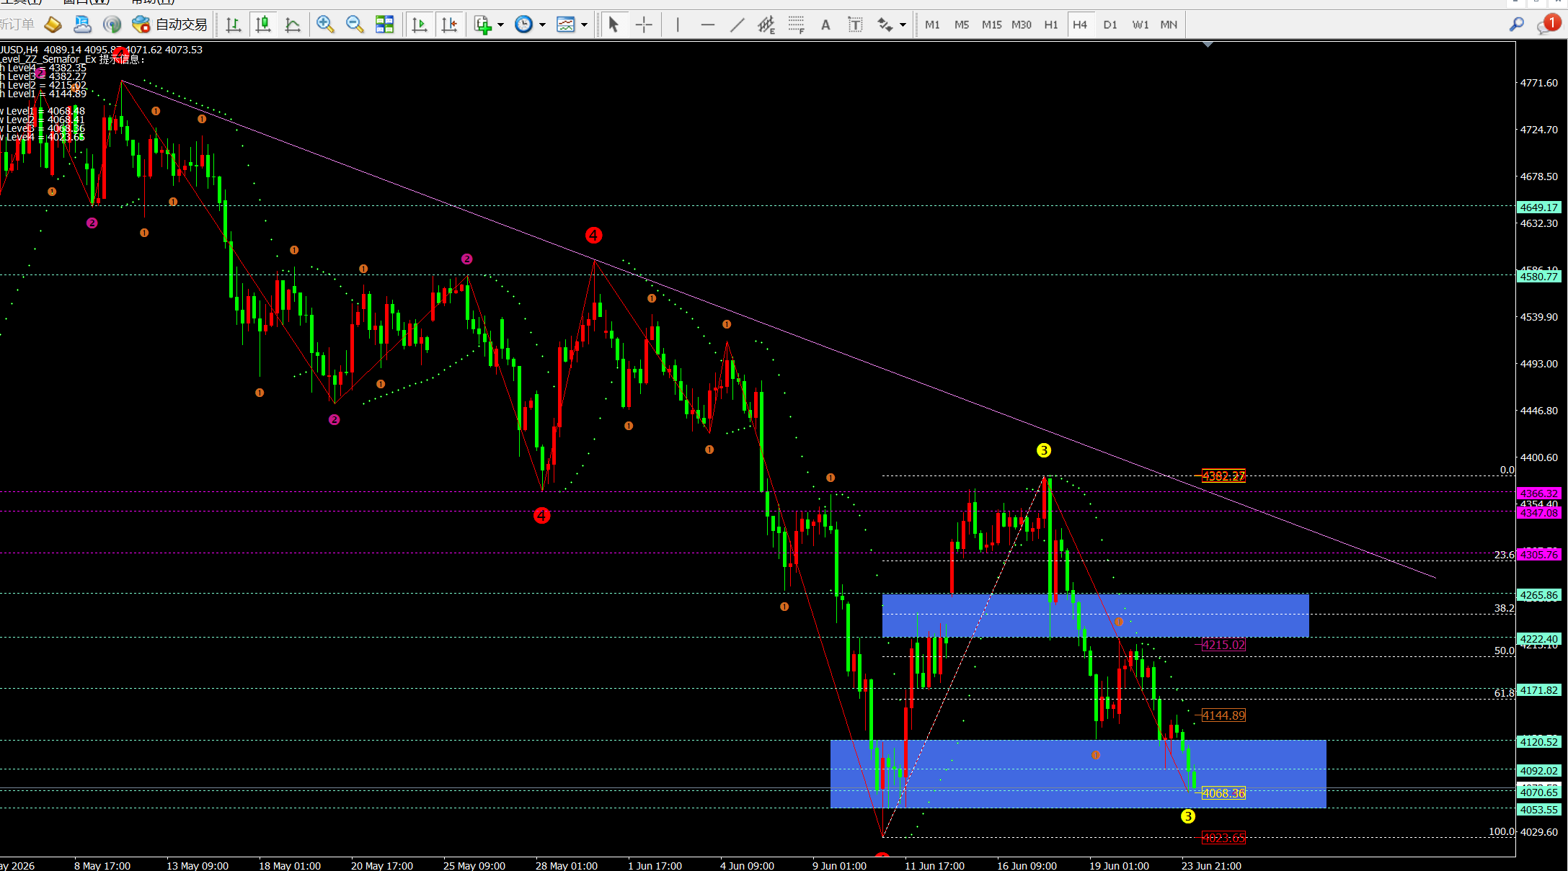This screenshot has width=1568, height=871.
Task: Toggle AutoTrading (自动交易) button
Action: coord(170,24)
